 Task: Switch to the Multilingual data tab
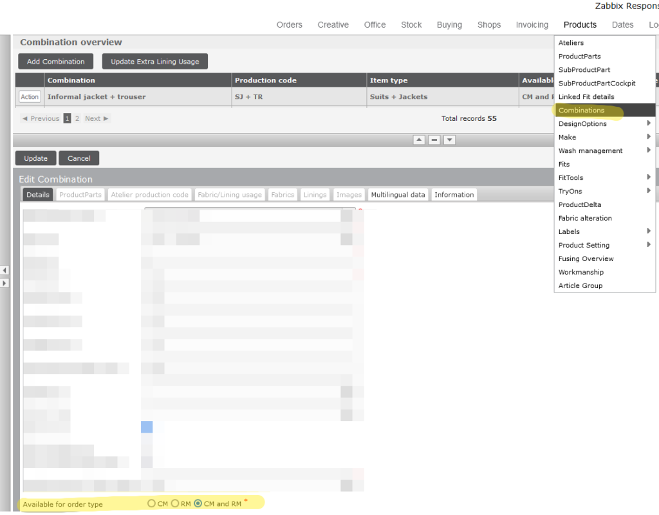tap(398, 195)
